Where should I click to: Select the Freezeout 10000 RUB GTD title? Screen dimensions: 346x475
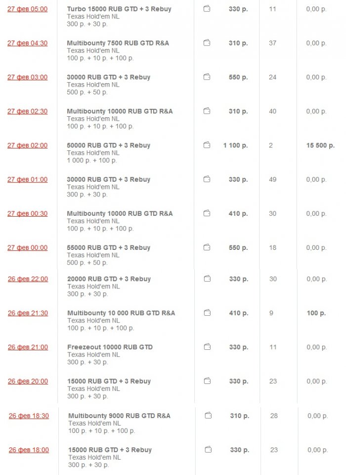point(110,347)
